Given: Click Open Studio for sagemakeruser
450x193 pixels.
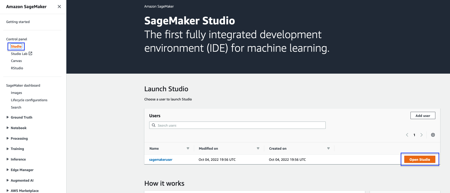Looking at the screenshot, I should click(x=420, y=159).
